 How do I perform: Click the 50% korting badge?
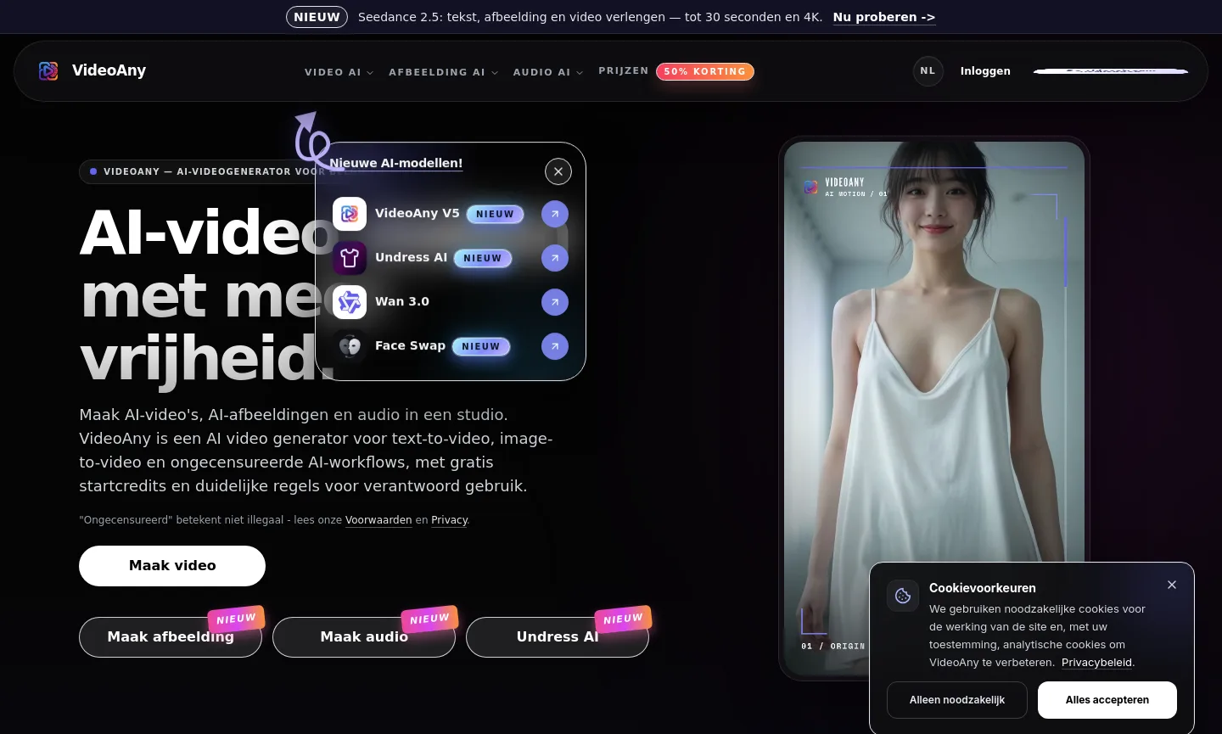[x=704, y=72]
